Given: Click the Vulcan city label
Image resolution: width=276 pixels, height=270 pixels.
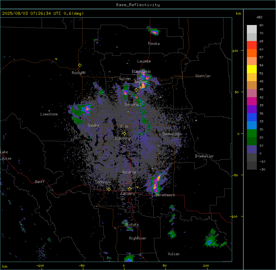Looking at the screenshot, I should pos(174,254).
